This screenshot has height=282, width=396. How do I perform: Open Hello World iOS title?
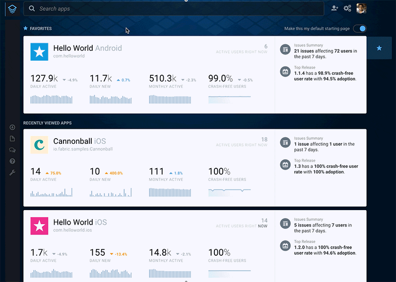pos(80,222)
